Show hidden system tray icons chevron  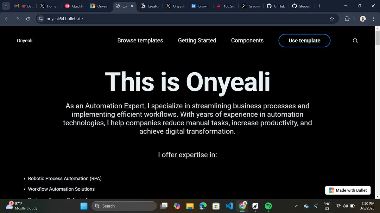click(296, 206)
